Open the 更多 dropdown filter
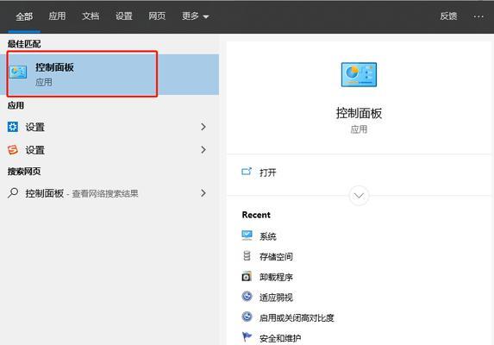The image size is (494, 345). tap(196, 16)
